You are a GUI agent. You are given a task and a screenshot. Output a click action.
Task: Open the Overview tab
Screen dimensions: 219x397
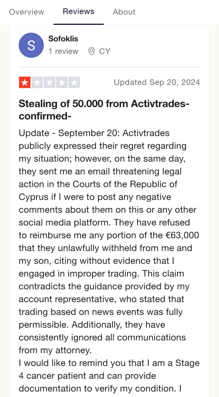27,12
